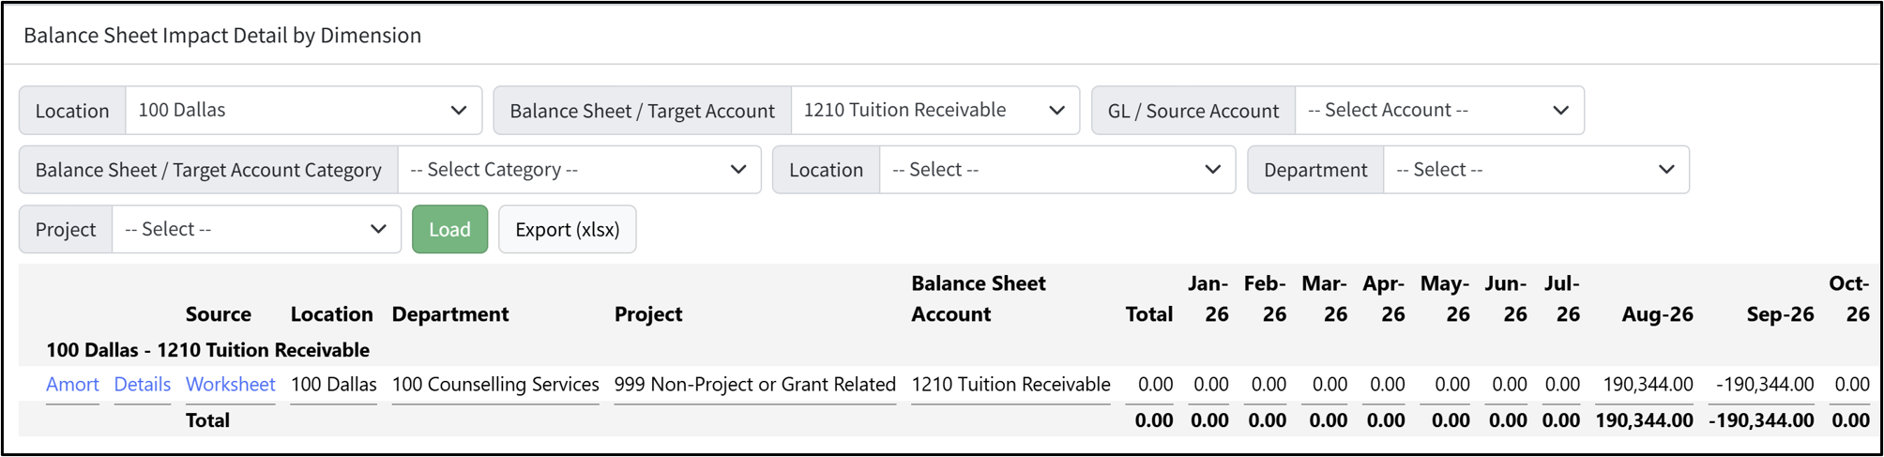
Task: Expand the Balance Sheet / Target Account dropdown
Action: tap(934, 111)
